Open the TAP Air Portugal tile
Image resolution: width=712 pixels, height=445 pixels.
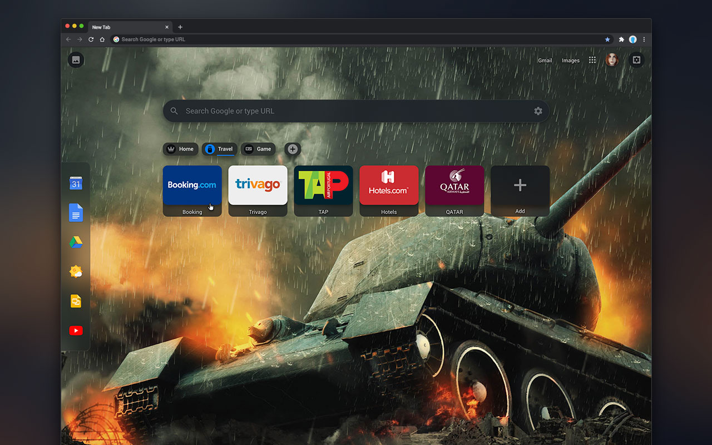[x=324, y=191]
